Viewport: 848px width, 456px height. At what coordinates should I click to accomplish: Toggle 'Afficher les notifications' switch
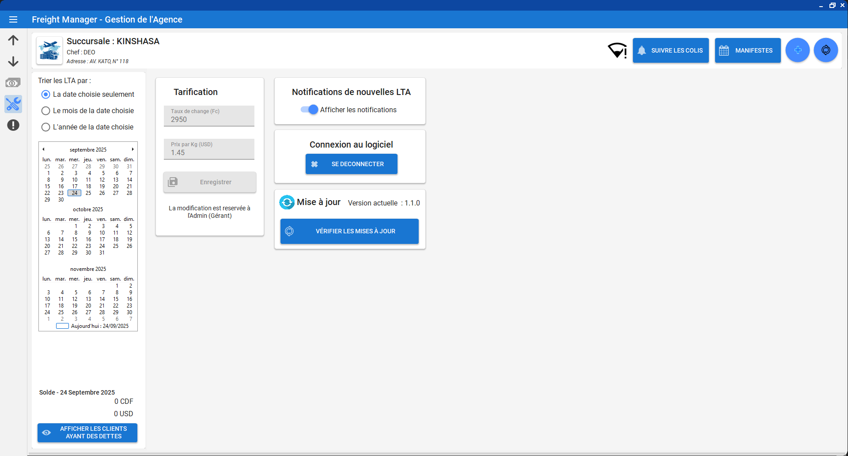(309, 110)
